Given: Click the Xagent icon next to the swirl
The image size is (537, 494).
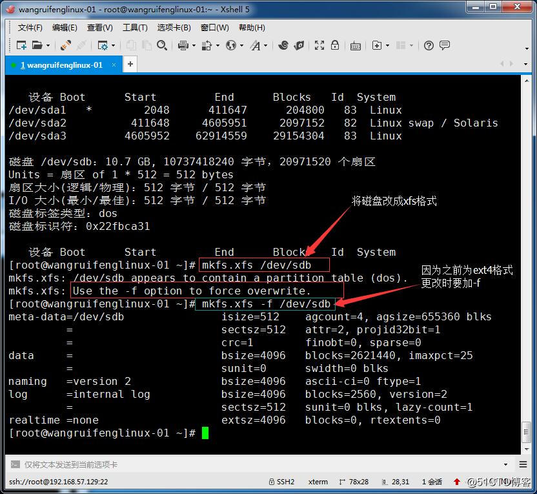Looking at the screenshot, I should tap(299, 45).
